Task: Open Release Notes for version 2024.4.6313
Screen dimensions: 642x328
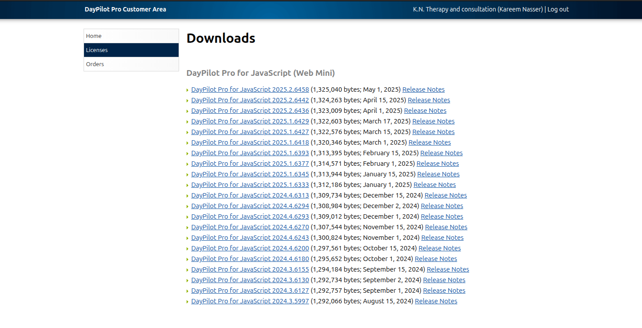Action: pyautogui.click(x=445, y=195)
